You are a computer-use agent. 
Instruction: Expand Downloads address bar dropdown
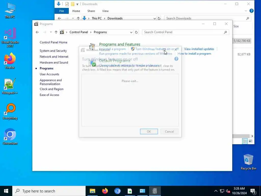(155, 18)
